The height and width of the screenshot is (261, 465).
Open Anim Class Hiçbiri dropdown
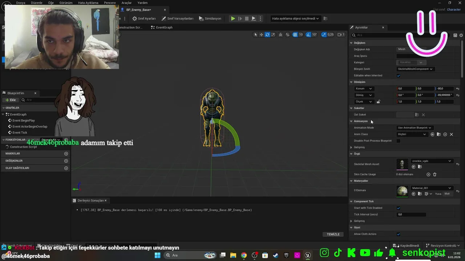[412, 134]
